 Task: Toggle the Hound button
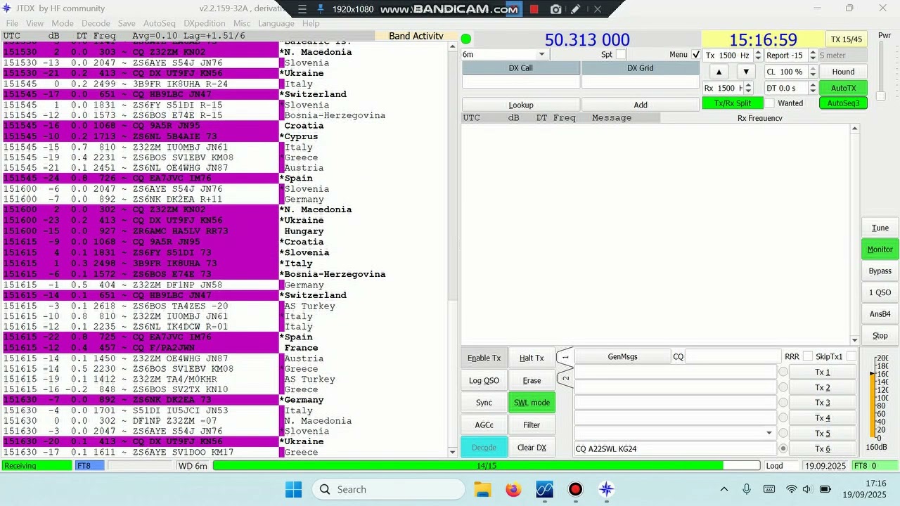click(843, 72)
